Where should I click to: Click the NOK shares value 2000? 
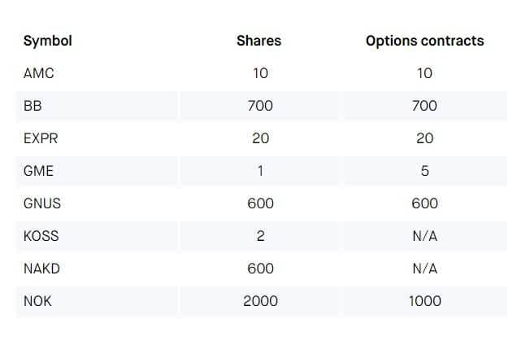click(260, 301)
